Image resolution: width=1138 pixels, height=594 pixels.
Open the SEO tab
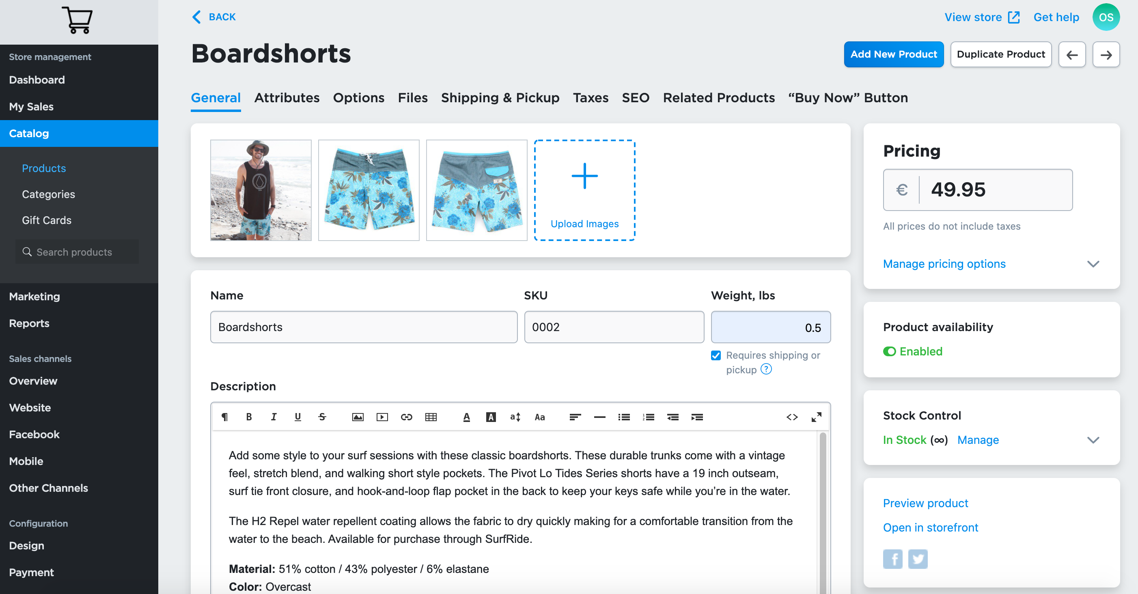[x=635, y=98]
